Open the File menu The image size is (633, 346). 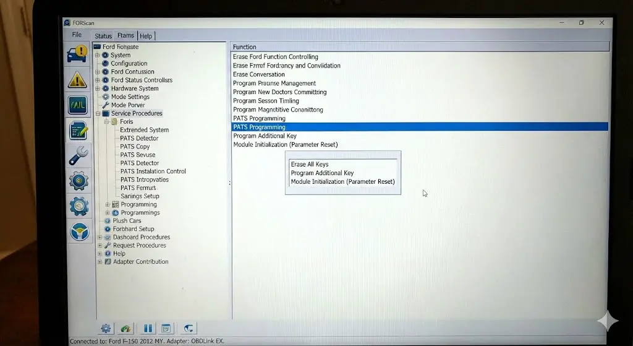tap(77, 35)
